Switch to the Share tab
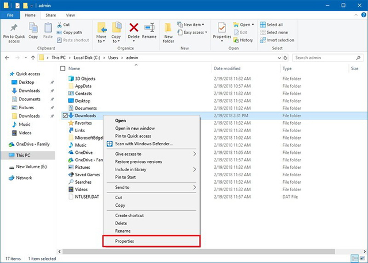 point(51,15)
